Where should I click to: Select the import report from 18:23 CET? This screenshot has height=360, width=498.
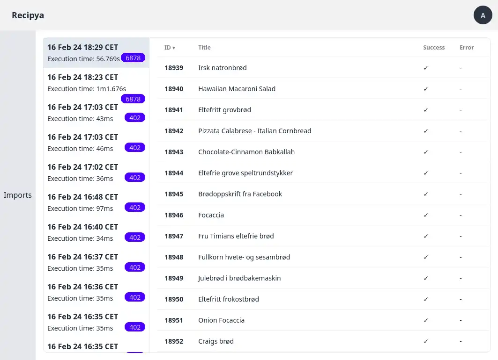(96, 83)
